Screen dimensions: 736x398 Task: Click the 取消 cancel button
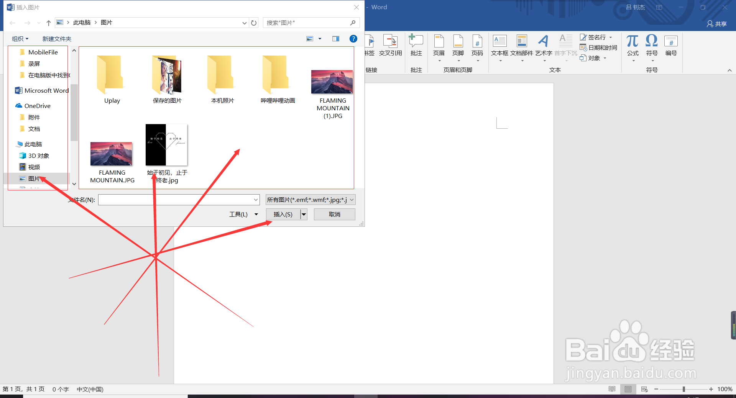[x=334, y=214]
